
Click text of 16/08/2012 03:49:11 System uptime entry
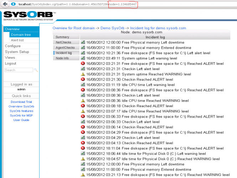[x=132, y=58]
